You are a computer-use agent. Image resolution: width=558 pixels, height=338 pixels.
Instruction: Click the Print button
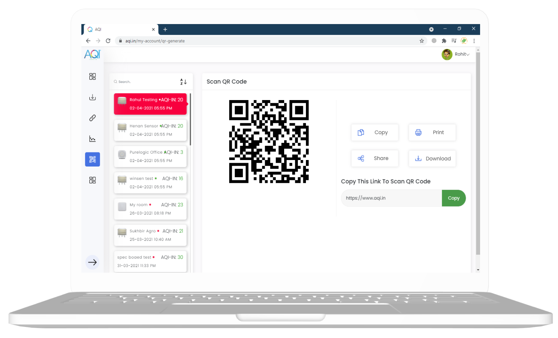click(432, 133)
